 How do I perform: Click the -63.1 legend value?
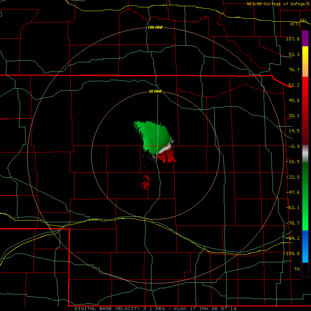point(293,208)
